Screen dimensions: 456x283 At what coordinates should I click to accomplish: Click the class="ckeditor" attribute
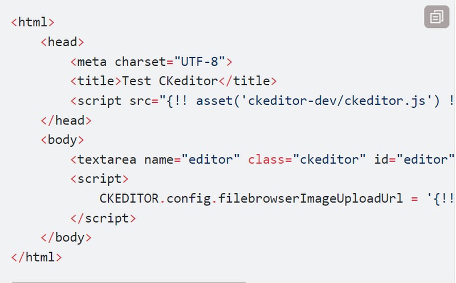tap(307, 160)
